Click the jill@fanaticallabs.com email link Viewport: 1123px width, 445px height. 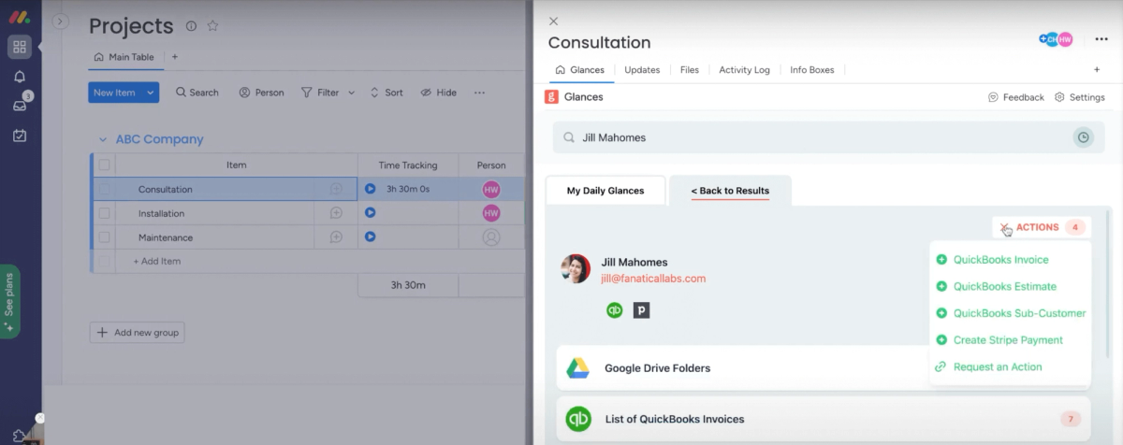click(x=653, y=279)
